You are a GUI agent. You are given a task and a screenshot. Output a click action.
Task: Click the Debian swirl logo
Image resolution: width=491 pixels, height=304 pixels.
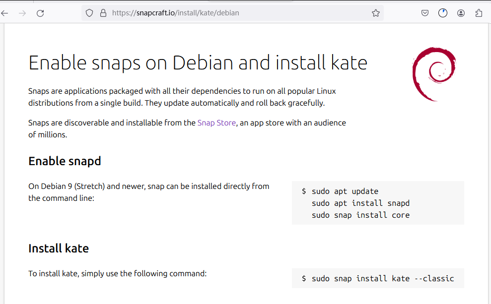[x=434, y=74]
